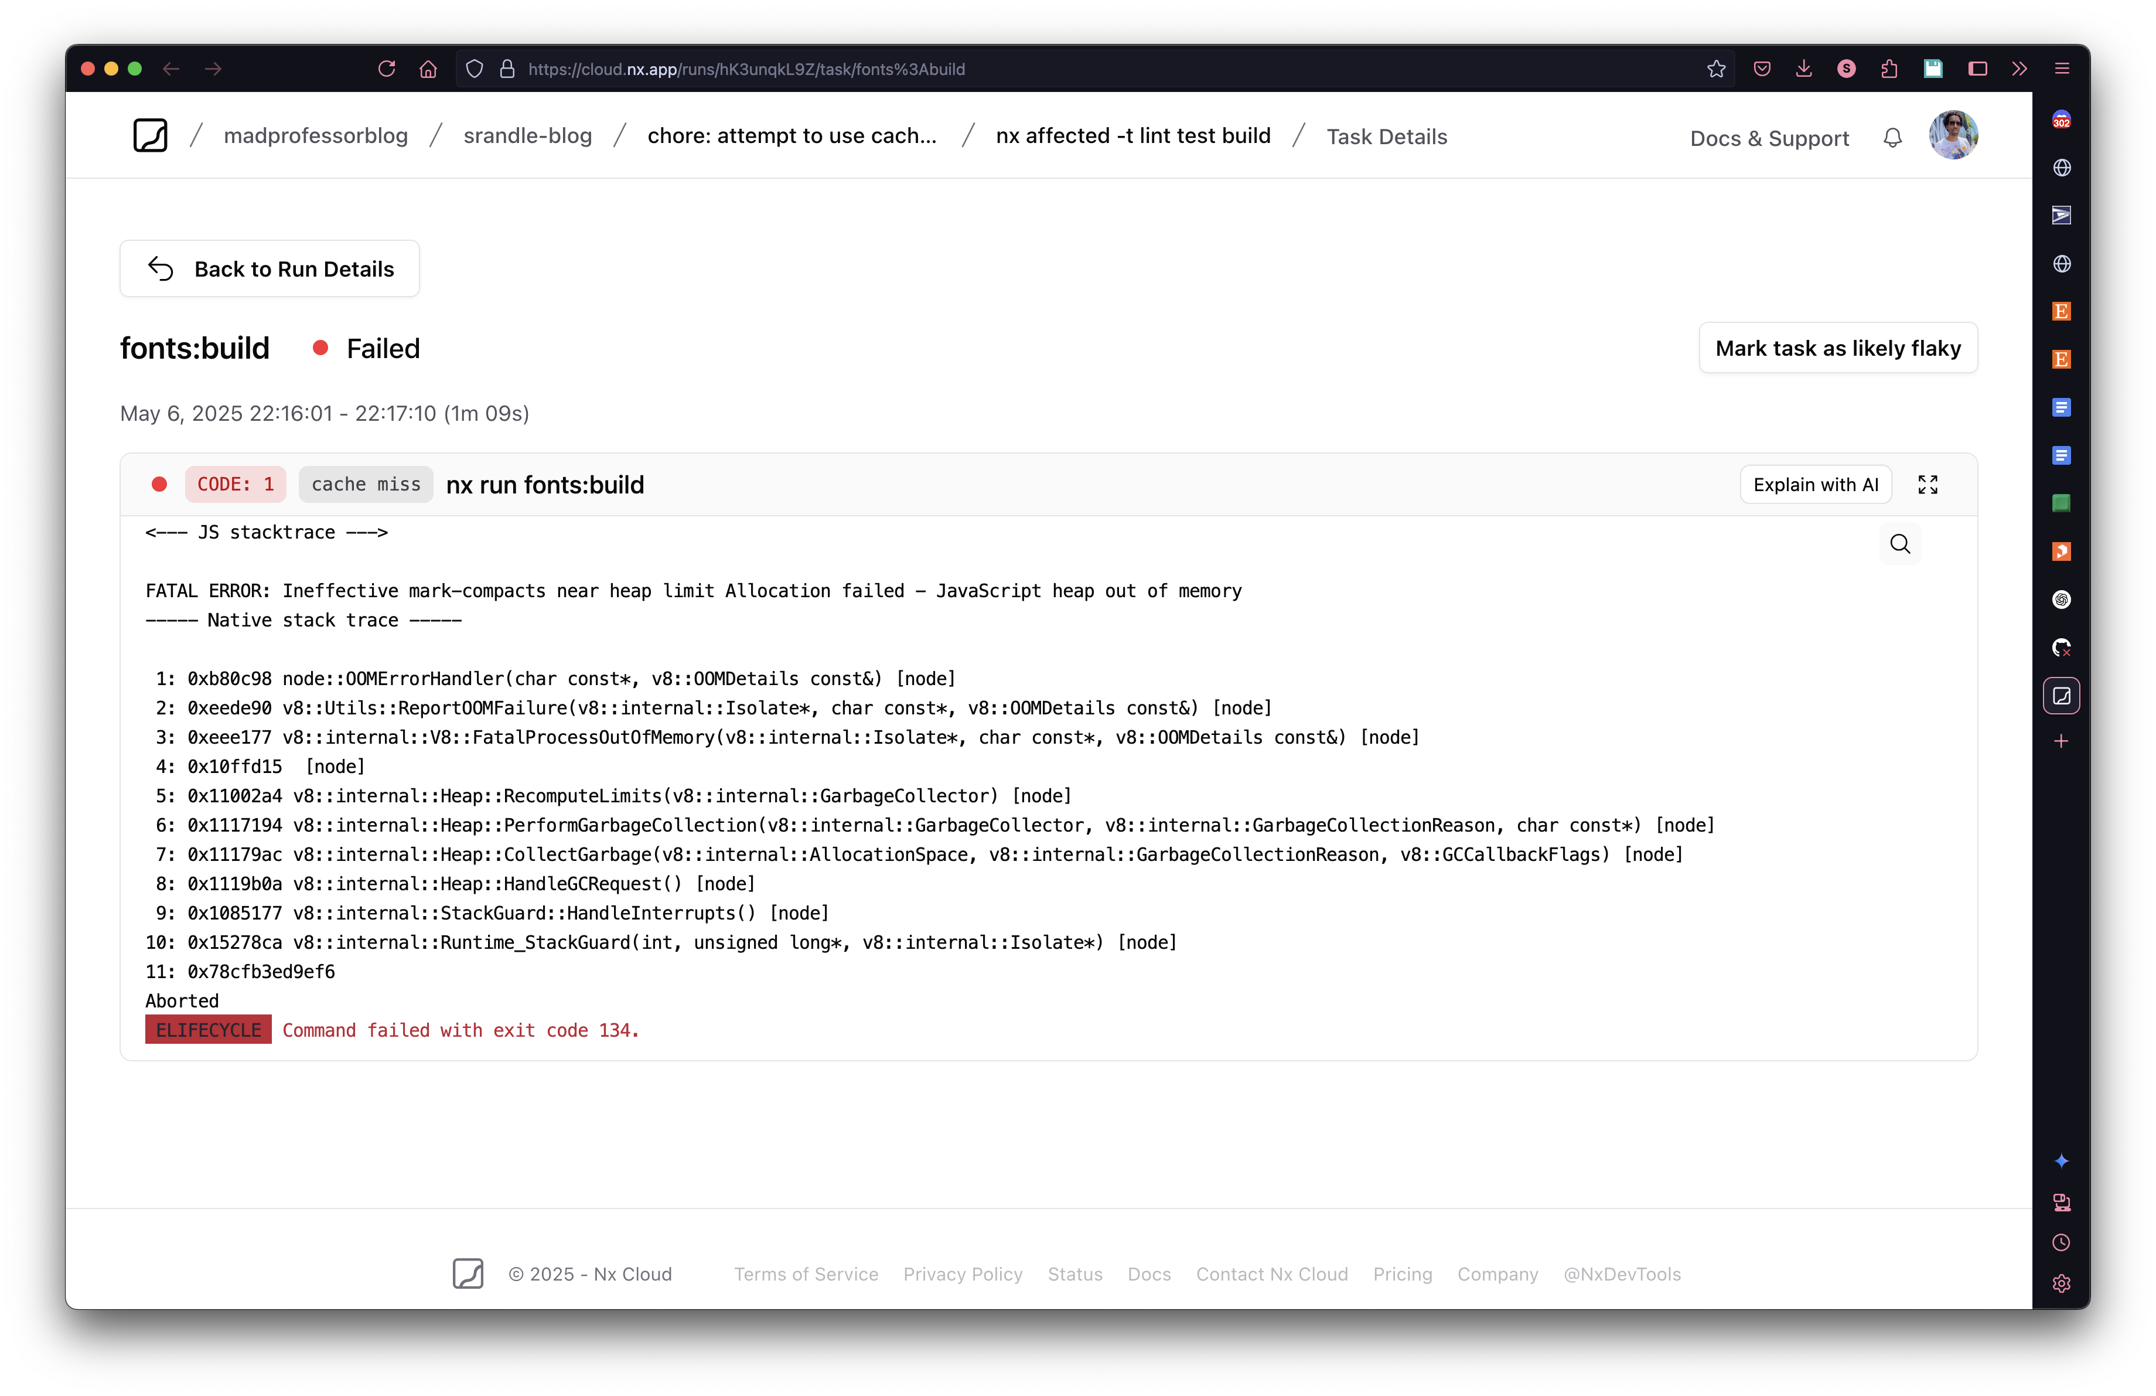This screenshot has width=2156, height=1396.
Task: Open @NxDevTools footer link
Action: [1622, 1274]
